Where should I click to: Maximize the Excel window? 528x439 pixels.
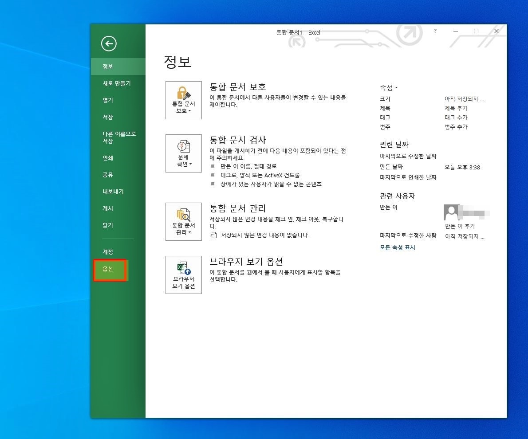click(476, 31)
